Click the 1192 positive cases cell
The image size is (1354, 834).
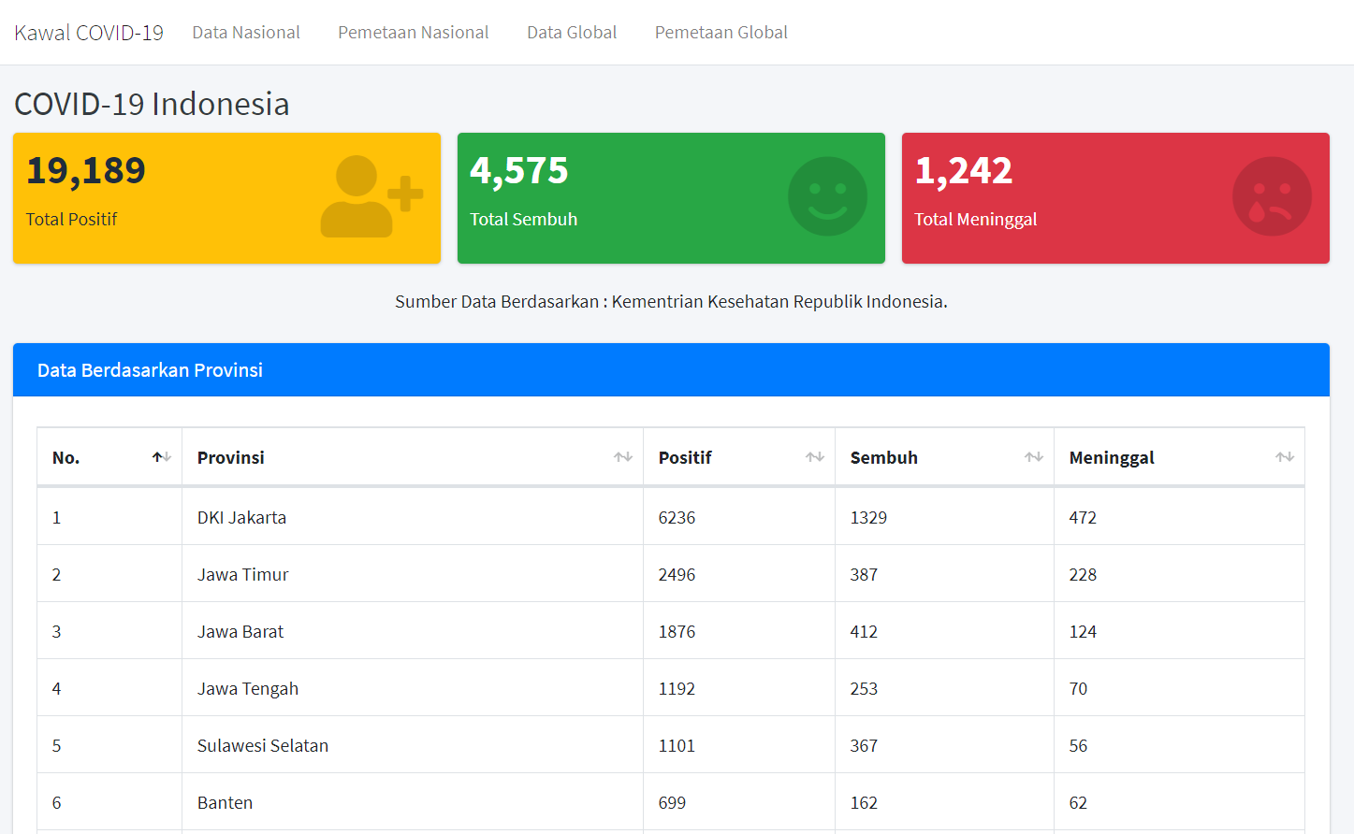tap(739, 688)
